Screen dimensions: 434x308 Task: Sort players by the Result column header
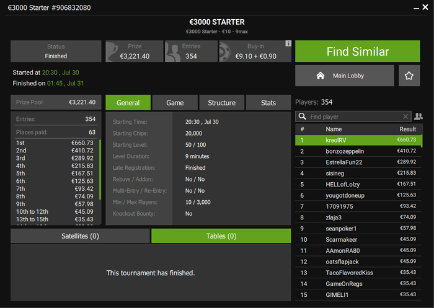tap(407, 130)
